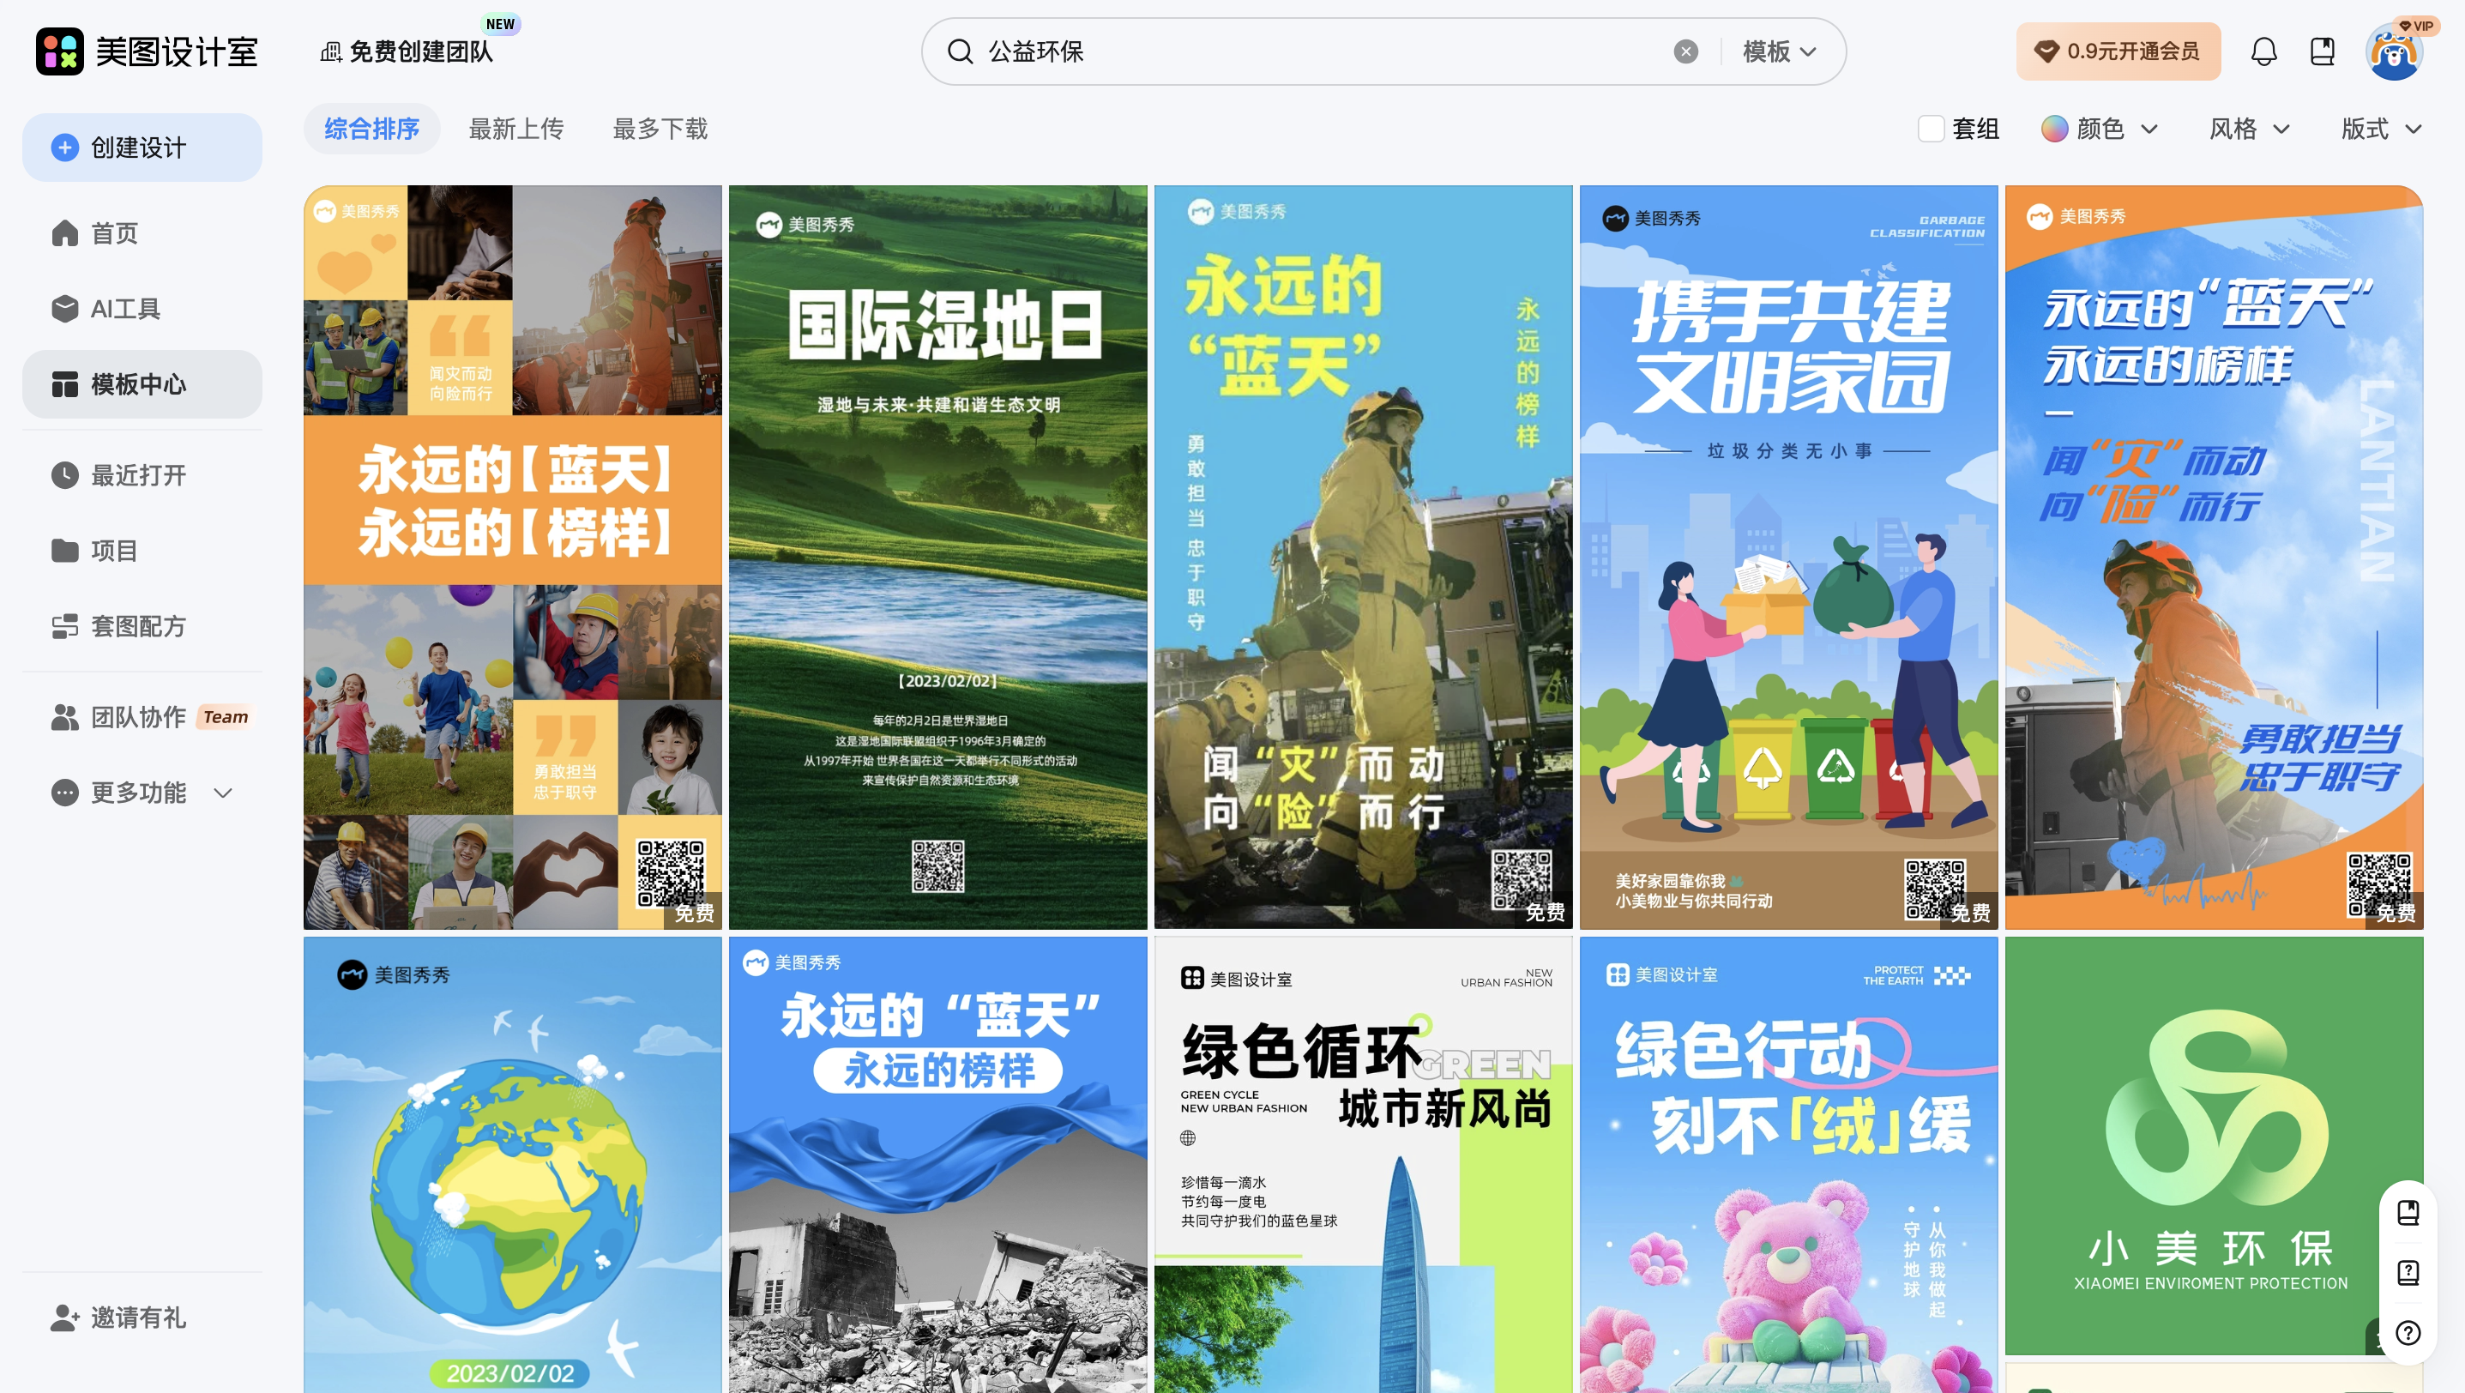
Task: Click the 免费创建团队 link
Action: click(x=422, y=51)
